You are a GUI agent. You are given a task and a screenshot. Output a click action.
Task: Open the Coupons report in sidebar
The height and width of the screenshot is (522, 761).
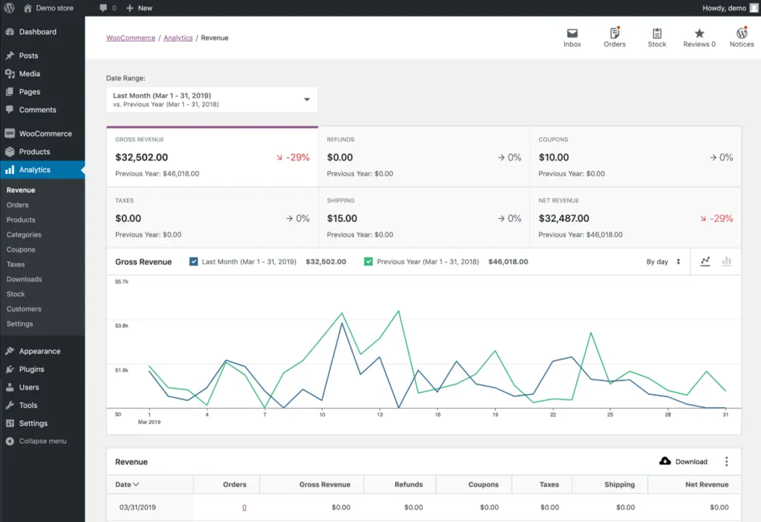pos(21,249)
